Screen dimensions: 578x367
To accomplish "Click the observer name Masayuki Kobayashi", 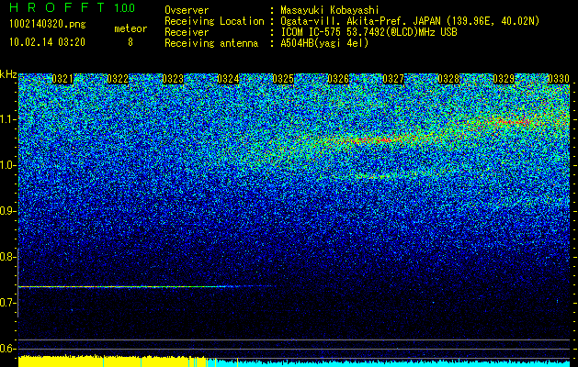I will click(330, 10).
